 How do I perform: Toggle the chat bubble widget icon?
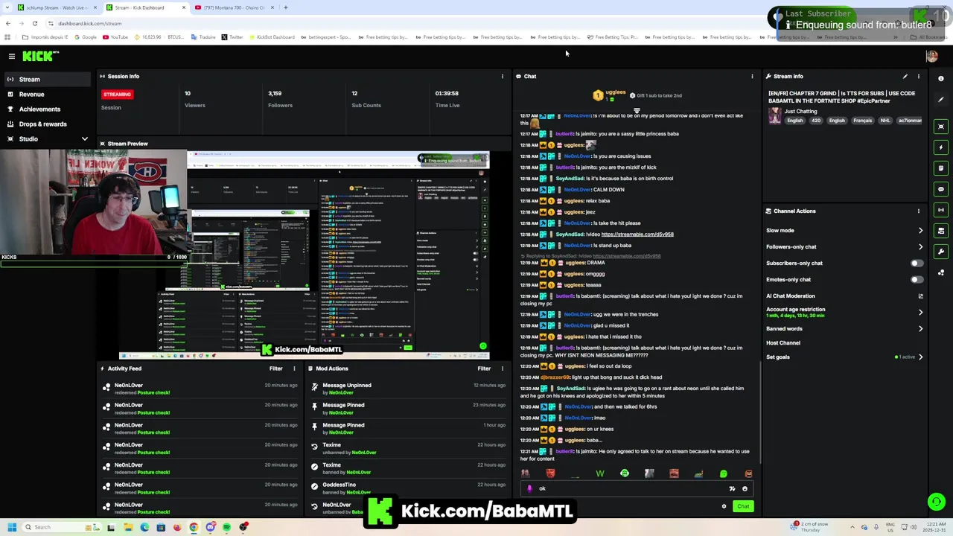tap(941, 189)
